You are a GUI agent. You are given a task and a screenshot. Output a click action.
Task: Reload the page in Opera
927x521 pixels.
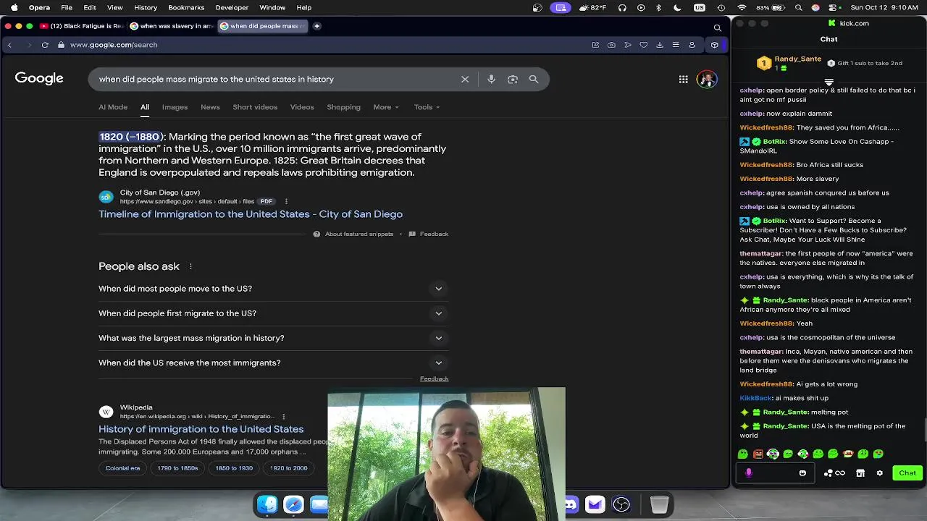45,45
